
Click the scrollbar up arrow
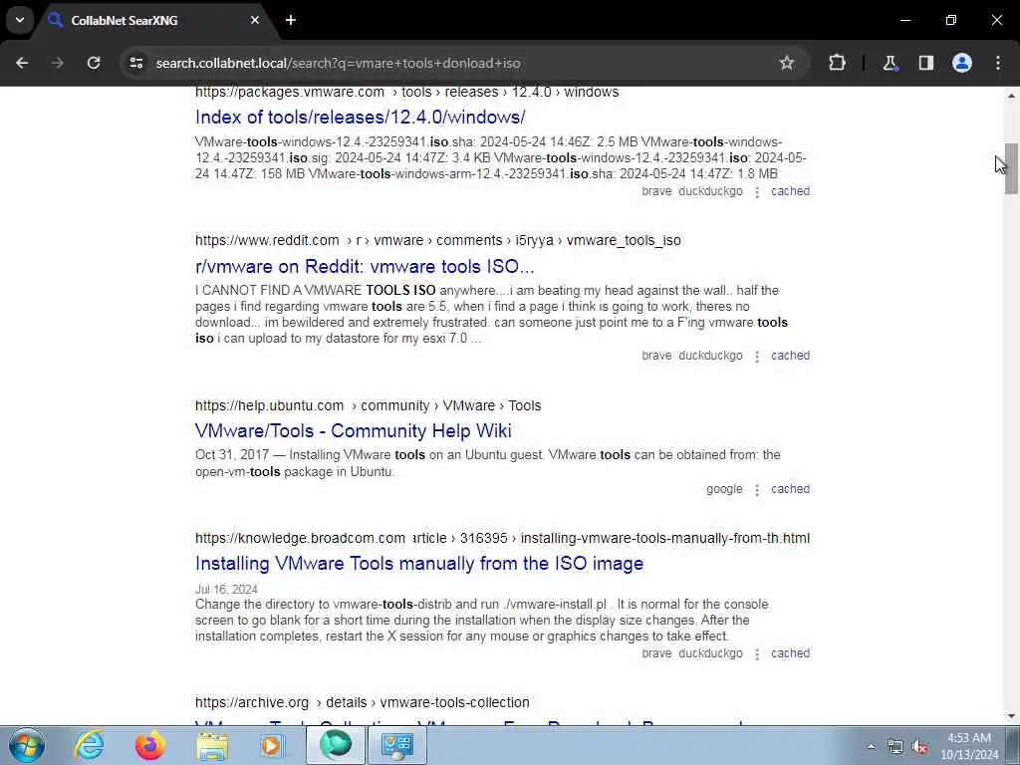pos(1011,96)
